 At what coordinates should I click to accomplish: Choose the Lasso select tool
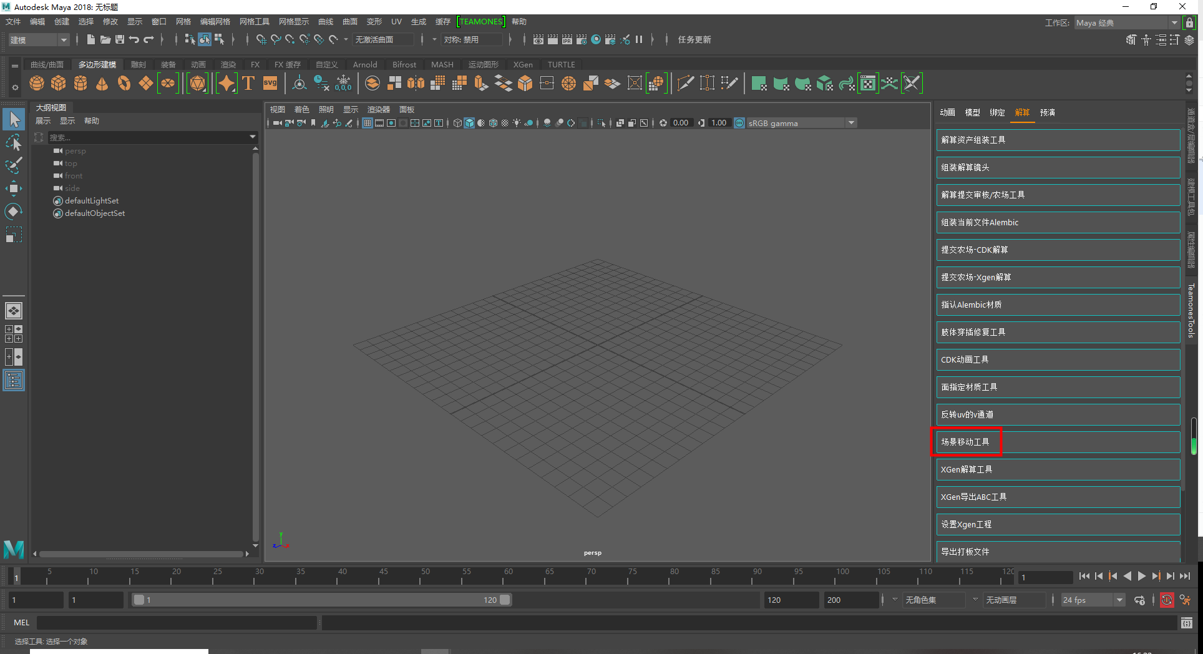point(14,143)
